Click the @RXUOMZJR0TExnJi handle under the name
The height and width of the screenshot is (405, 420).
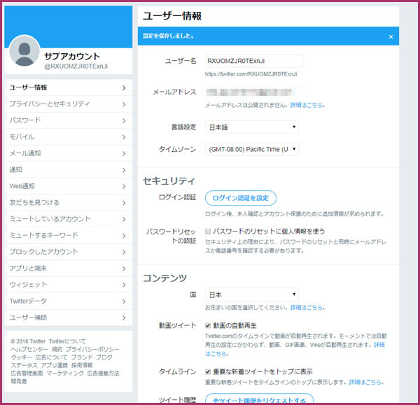pos(76,66)
